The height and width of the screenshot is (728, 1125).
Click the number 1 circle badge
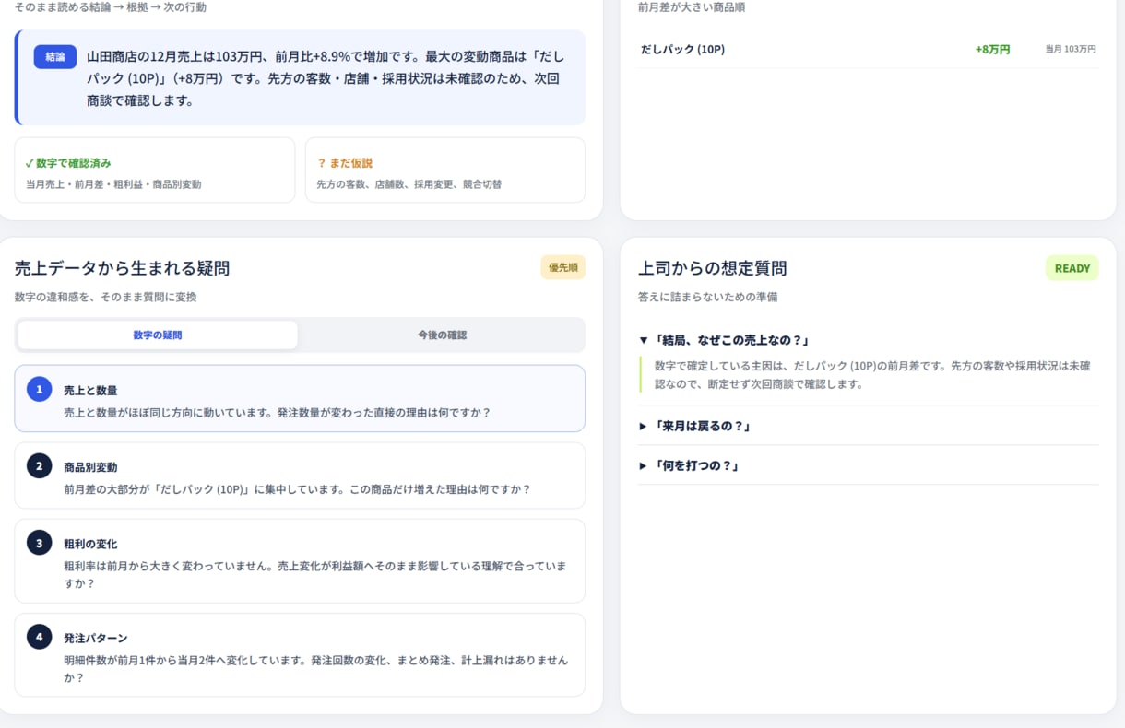tap(39, 389)
